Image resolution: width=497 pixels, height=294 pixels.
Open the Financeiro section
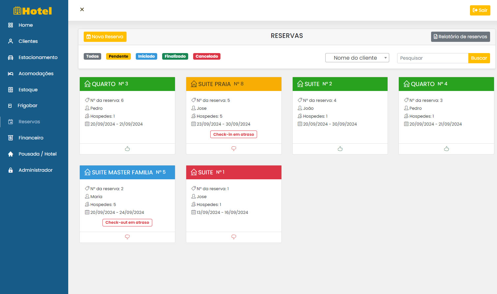click(31, 138)
